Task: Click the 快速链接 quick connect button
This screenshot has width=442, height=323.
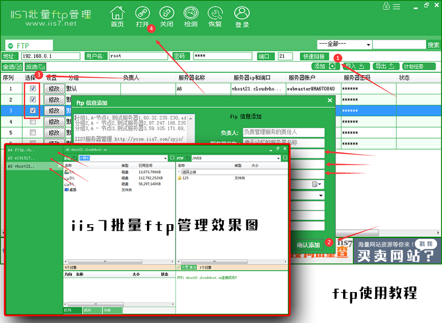Action: [x=314, y=56]
